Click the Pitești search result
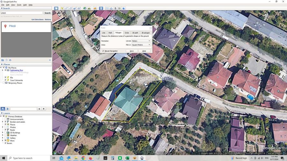The width and height of the screenshot is (287, 161). [x=12, y=26]
